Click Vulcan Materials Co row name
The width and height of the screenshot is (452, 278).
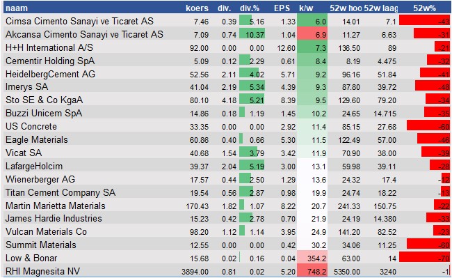coord(46,232)
